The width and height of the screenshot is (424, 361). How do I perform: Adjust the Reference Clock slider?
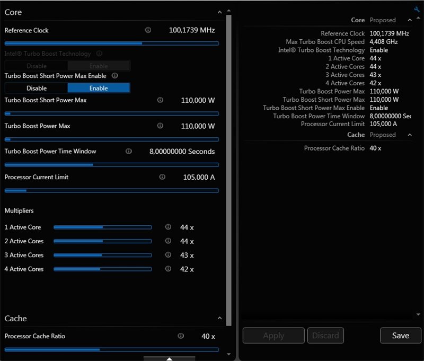pos(112,43)
